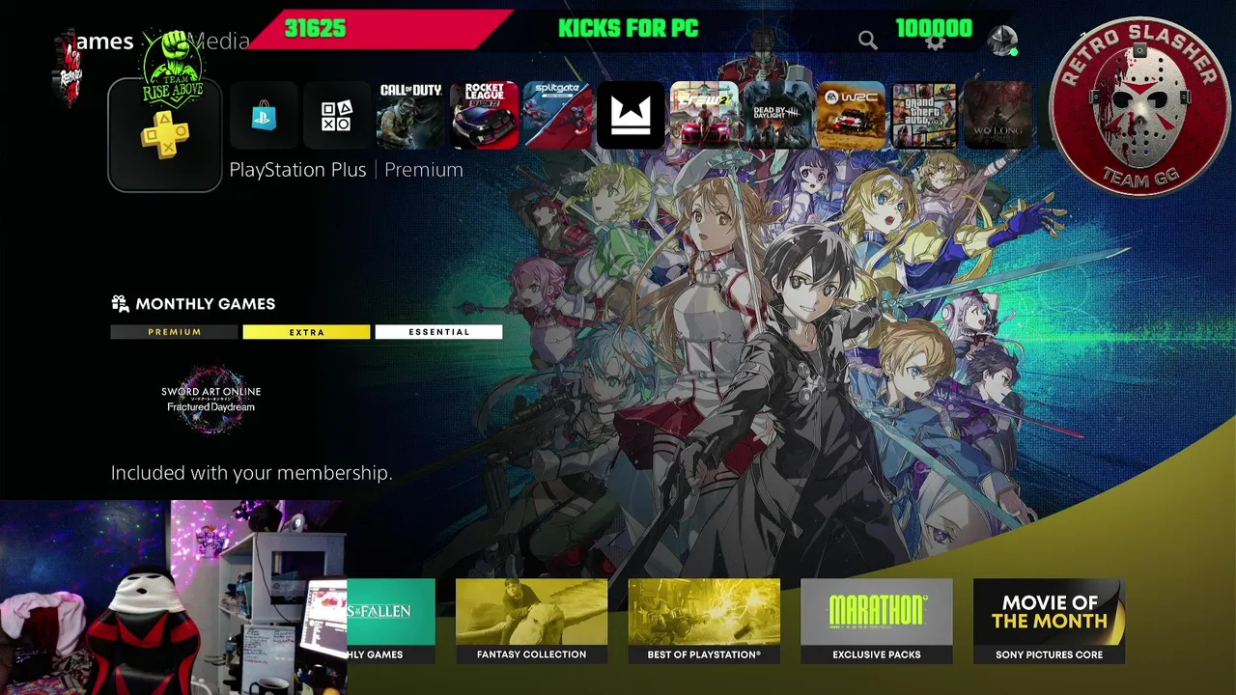Image resolution: width=1236 pixels, height=695 pixels.
Task: Click the 'PlayStation Plus | Premium' label
Action: [x=346, y=170]
